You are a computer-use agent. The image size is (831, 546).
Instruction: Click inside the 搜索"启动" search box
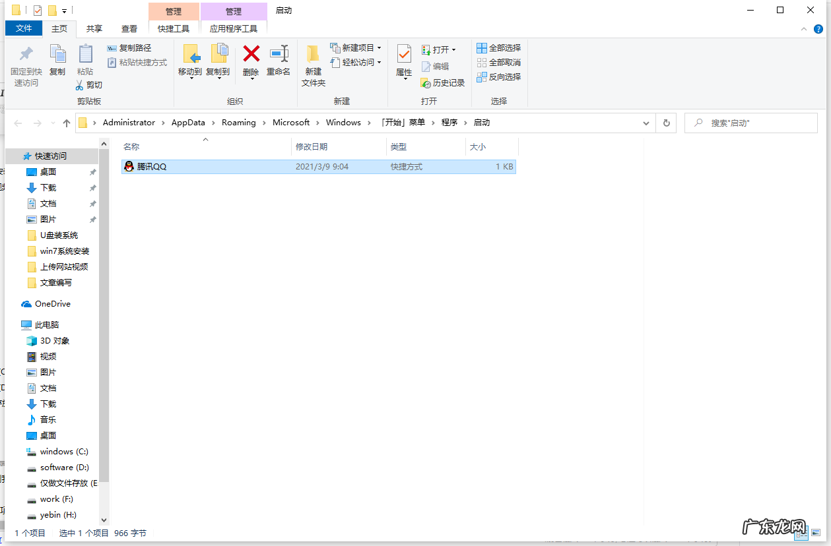point(750,123)
